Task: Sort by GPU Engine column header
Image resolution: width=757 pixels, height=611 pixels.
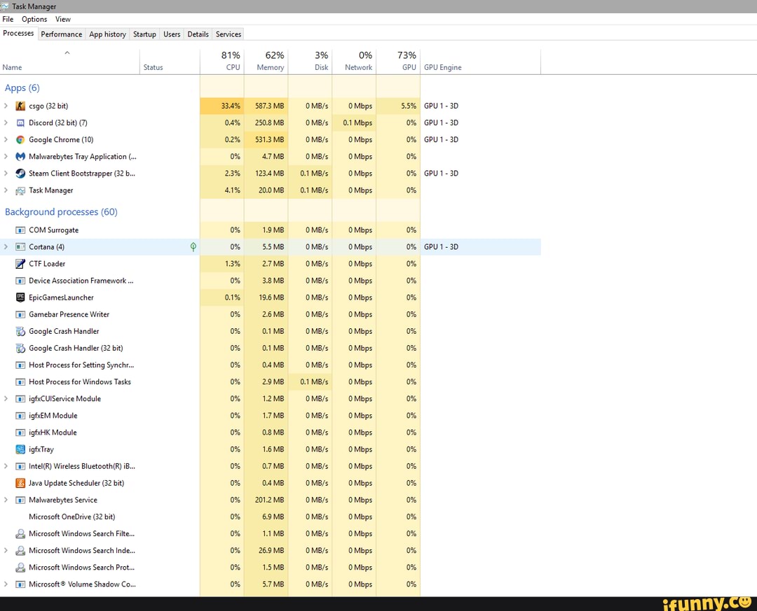Action: (480, 62)
